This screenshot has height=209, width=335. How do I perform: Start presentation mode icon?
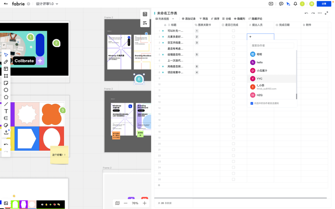click(x=271, y=4)
